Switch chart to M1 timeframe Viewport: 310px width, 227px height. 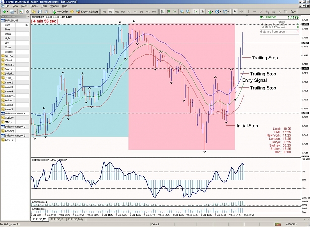[104, 12]
